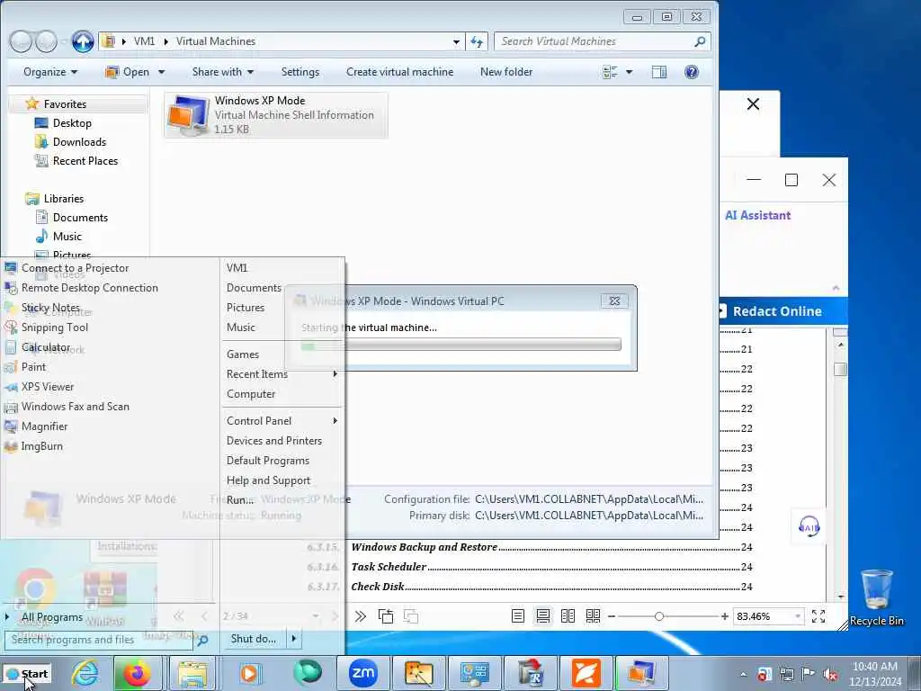Click the AI headset floating icon
Screen dimensions: 921x691
pyautogui.click(x=809, y=526)
